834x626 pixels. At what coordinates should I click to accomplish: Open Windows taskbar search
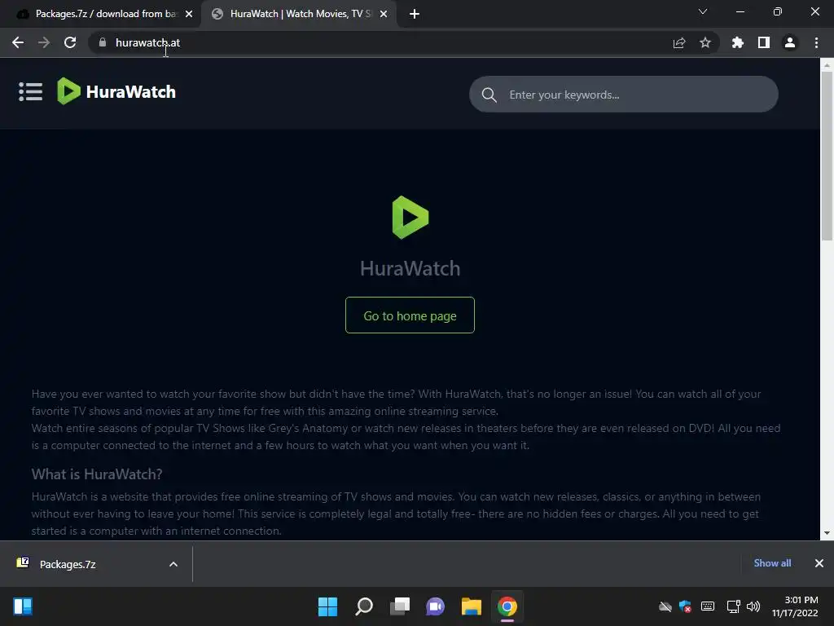pos(364,606)
